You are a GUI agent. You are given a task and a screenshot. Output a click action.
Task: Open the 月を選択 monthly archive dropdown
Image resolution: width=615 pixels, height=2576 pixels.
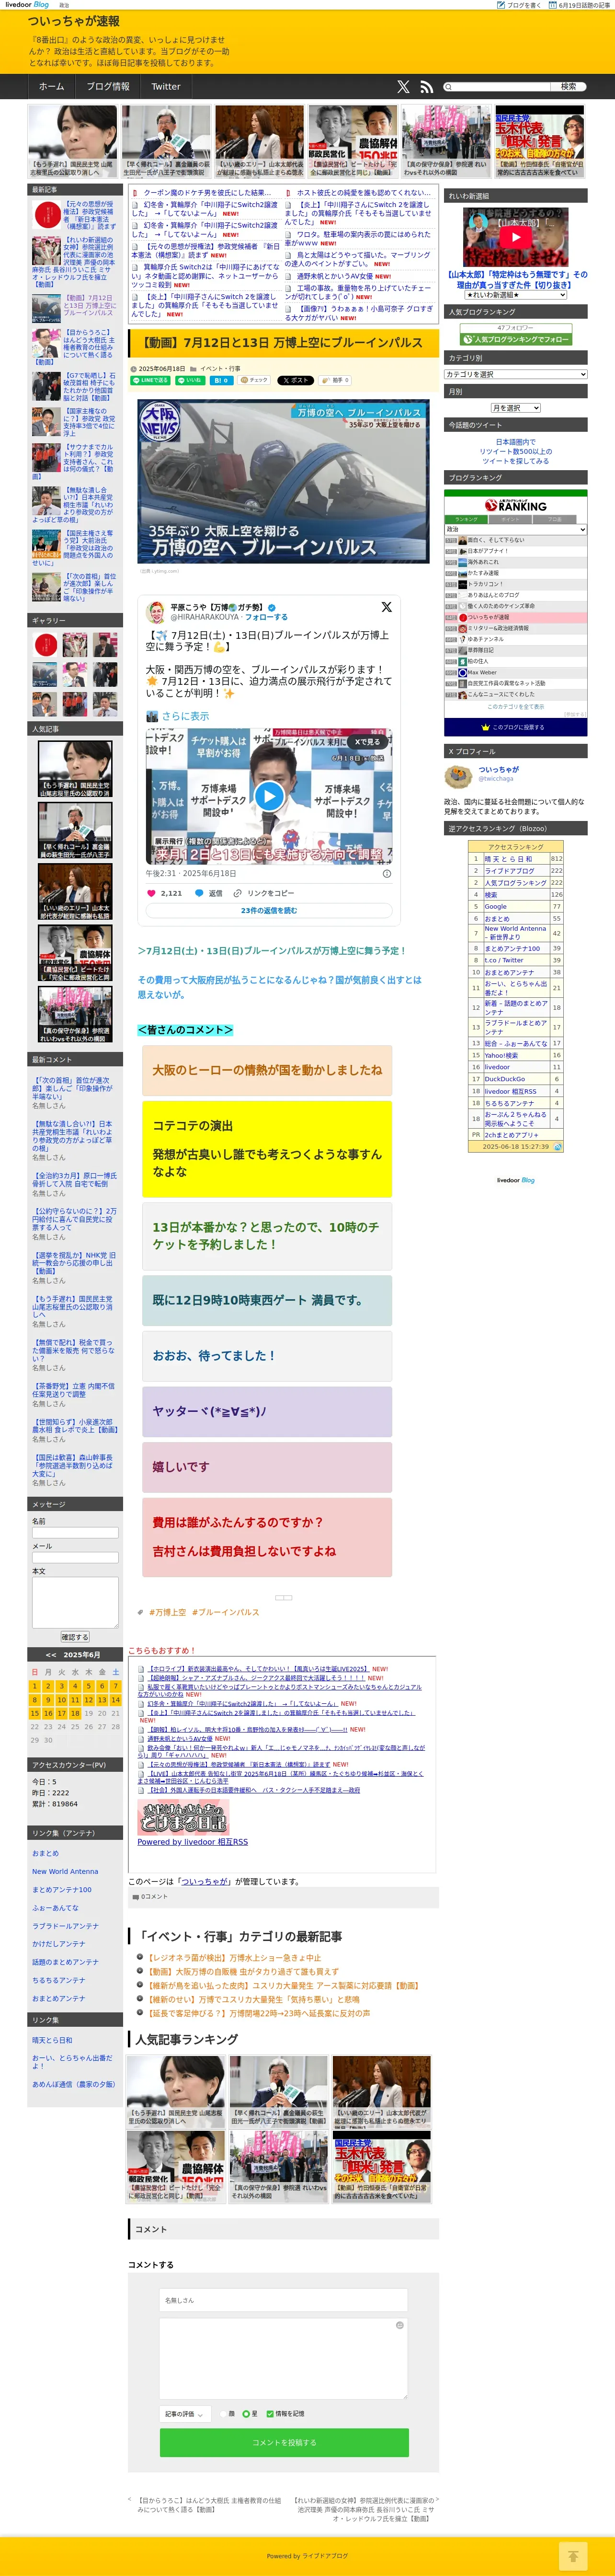point(516,408)
